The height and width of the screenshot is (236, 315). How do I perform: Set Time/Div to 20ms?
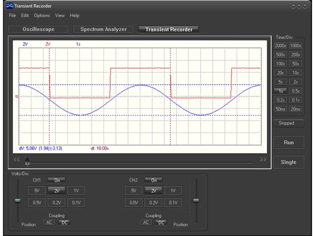(295, 109)
